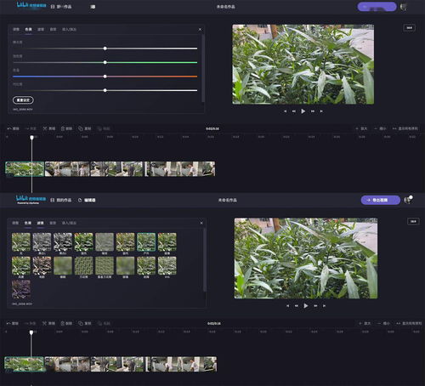
Task: Open the first tab in the filter gallery panel
Action: (x=15, y=223)
